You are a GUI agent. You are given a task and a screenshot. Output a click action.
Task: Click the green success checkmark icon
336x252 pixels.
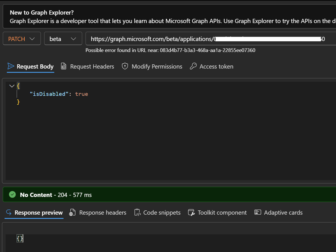[x=12, y=195]
